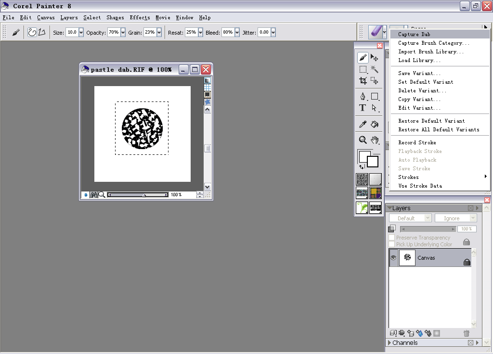Open the Gradient selector

click(x=376, y=180)
